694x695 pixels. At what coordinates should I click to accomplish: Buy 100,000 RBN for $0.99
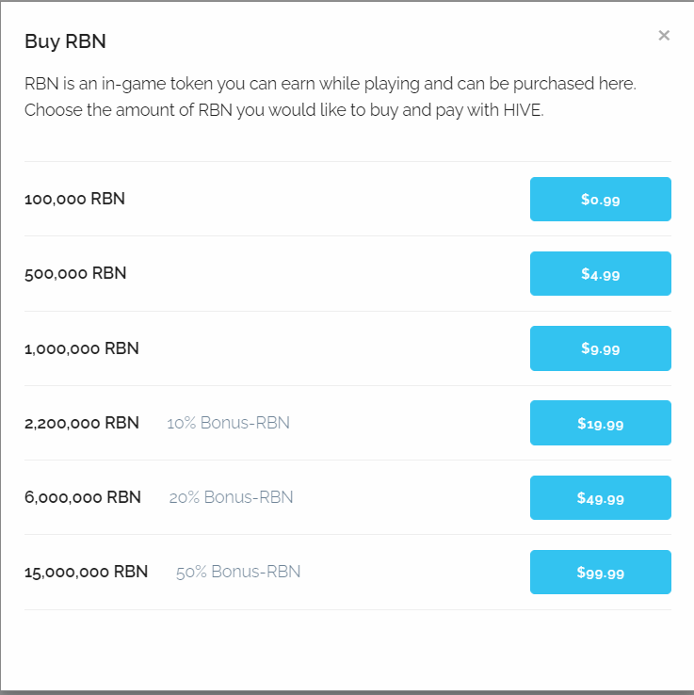(601, 199)
